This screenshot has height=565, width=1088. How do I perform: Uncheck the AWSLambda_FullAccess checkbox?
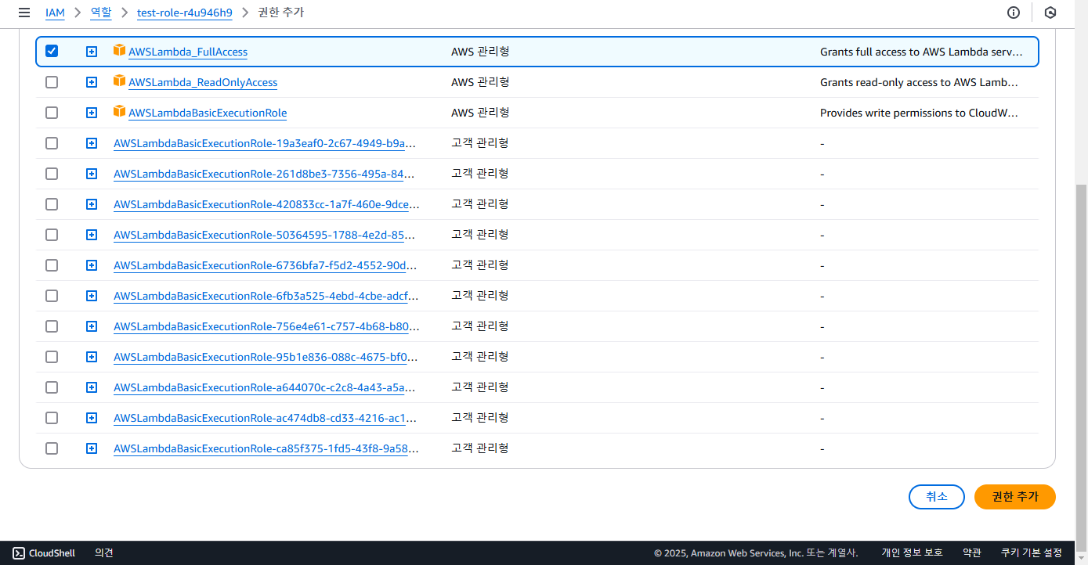(x=52, y=52)
